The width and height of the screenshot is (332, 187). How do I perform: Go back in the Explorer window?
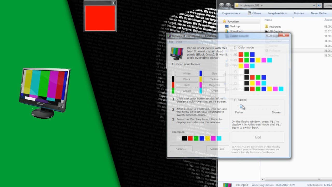(222, 5)
